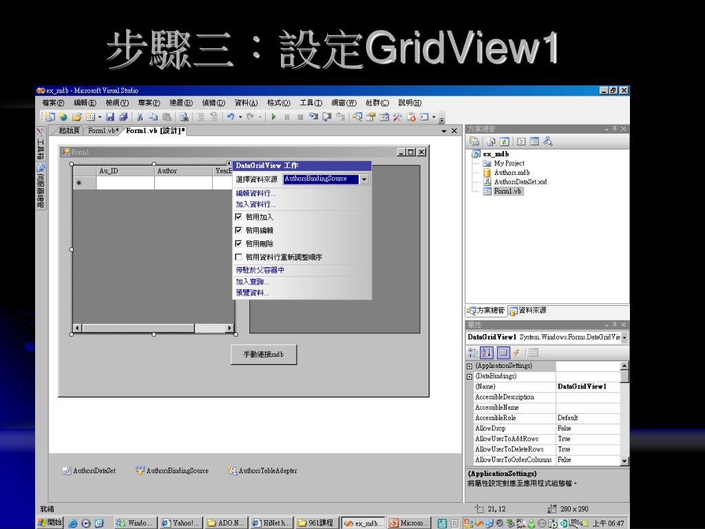705x529 pixels.
Task: Click the AuthorsTableAdapter component in the tray
Action: tap(262, 470)
